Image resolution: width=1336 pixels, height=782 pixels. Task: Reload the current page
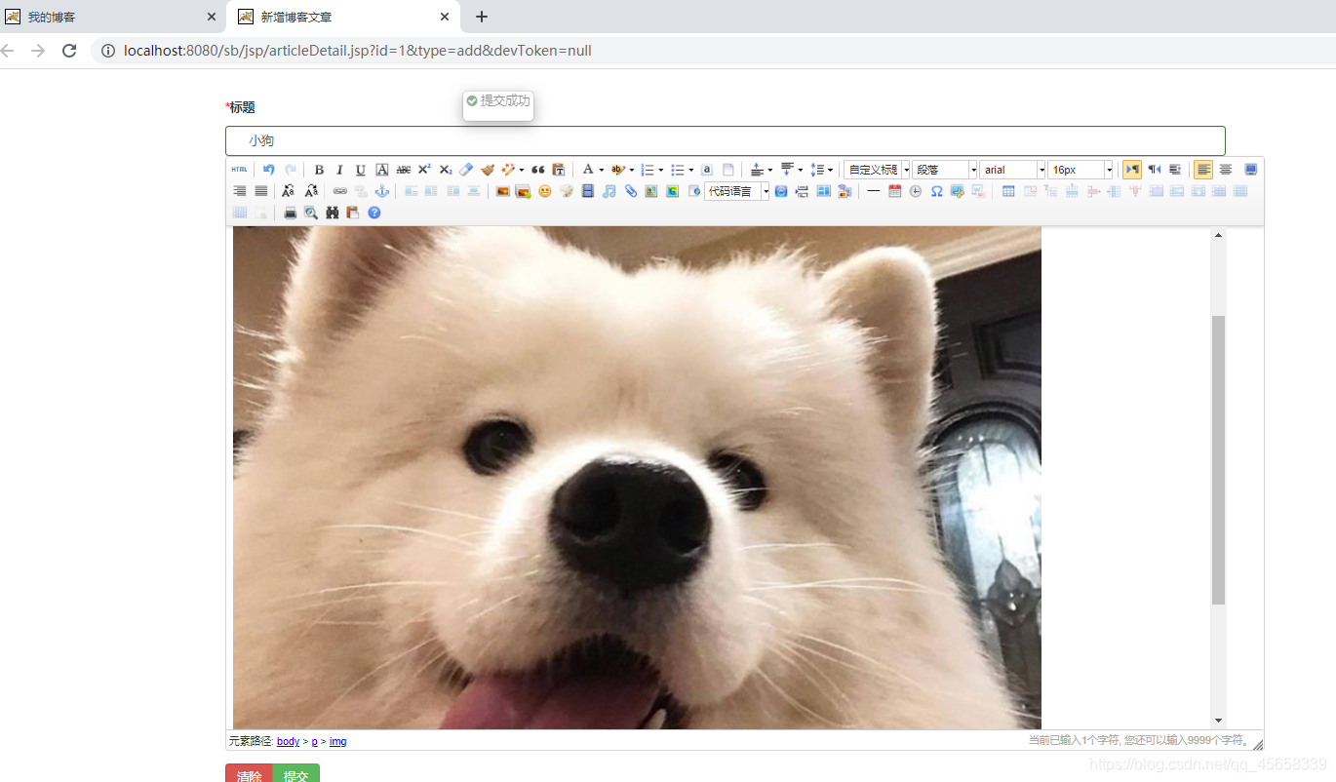pos(69,51)
